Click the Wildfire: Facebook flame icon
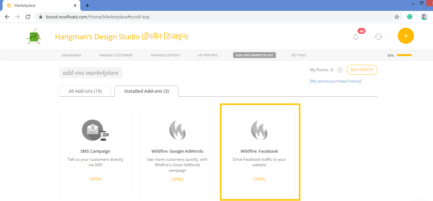Screen dimensions: 433x201 259,130
